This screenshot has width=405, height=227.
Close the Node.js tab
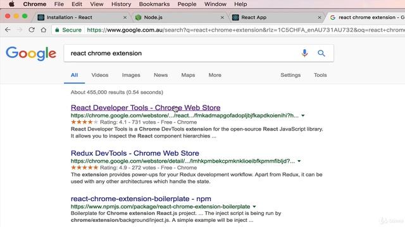(x=222, y=18)
